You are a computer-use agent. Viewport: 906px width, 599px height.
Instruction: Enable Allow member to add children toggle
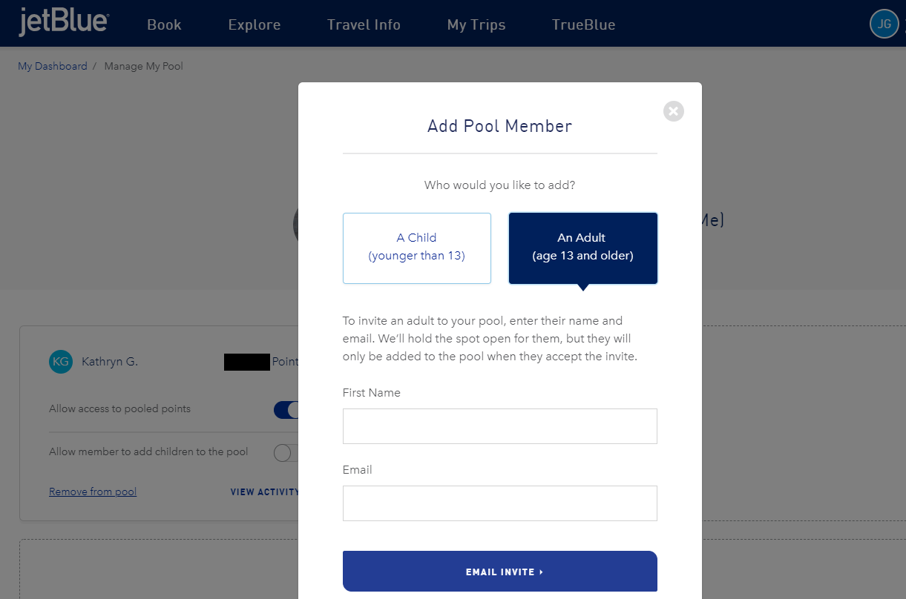pos(286,453)
